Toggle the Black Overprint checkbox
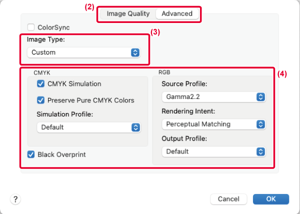Image resolution: width=300 pixels, height=214 pixels. tap(30, 154)
